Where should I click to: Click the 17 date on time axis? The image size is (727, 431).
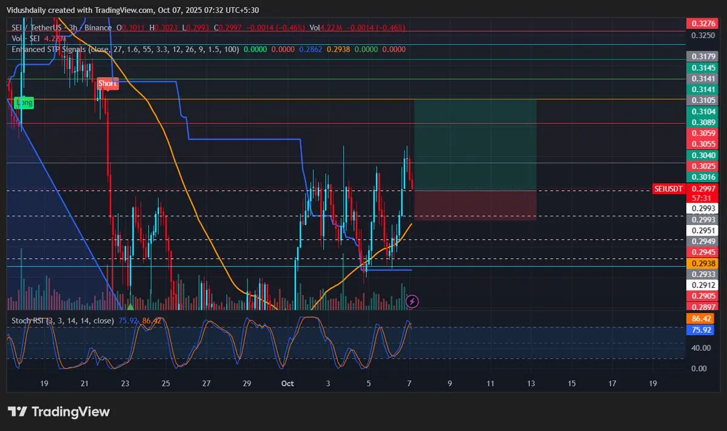[x=612, y=383]
